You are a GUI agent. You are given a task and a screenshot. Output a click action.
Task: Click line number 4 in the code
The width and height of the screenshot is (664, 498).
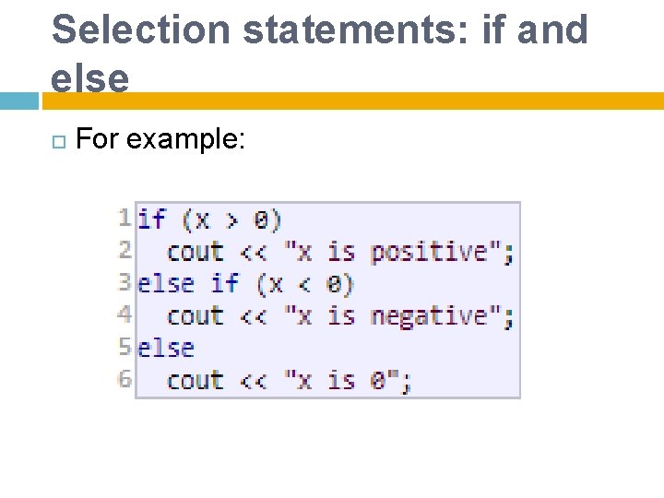click(125, 314)
